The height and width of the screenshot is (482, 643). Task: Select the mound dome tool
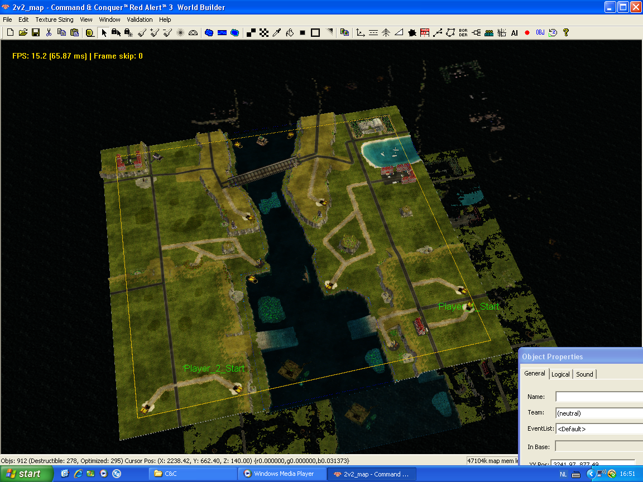pos(193,32)
